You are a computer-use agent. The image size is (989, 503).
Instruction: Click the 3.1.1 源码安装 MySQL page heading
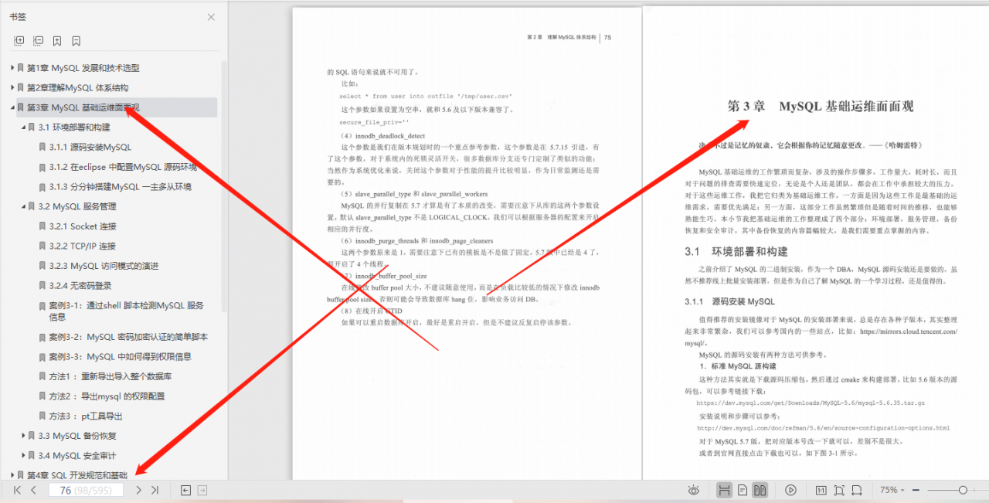[x=729, y=301]
